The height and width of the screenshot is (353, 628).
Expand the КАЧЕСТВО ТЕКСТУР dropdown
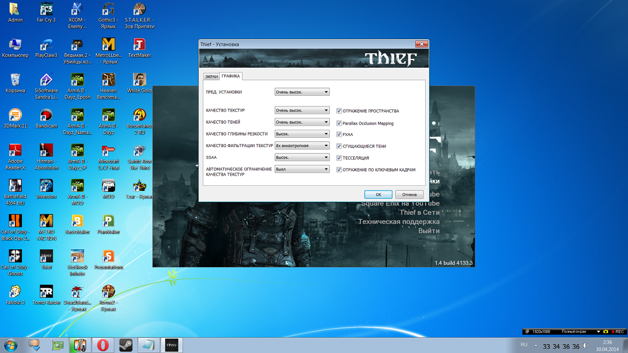pos(302,111)
